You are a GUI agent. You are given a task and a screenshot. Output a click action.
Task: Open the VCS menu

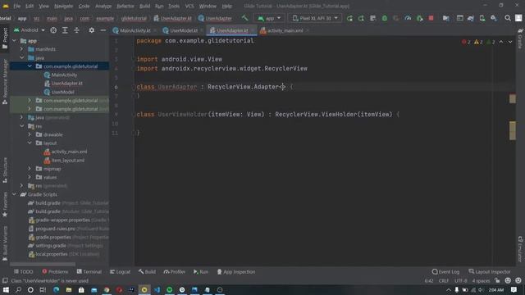click(x=189, y=6)
